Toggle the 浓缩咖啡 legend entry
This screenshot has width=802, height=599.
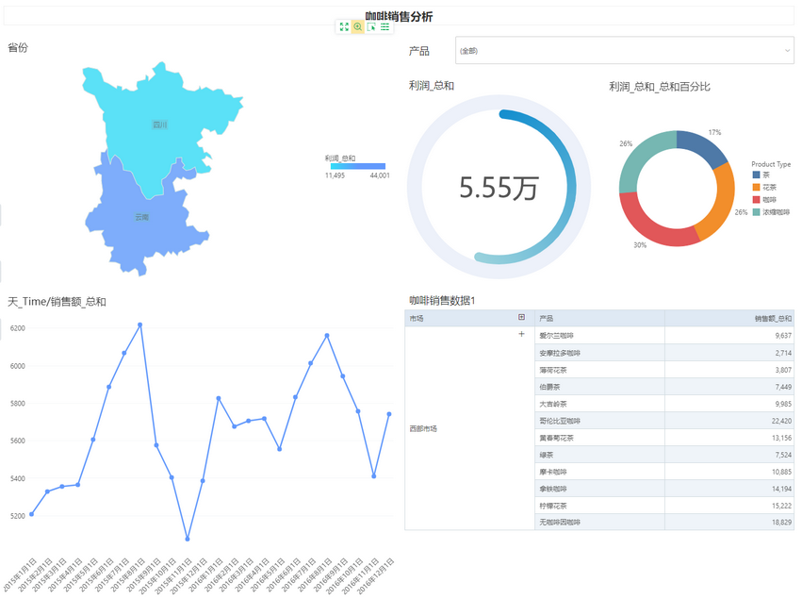coord(775,212)
